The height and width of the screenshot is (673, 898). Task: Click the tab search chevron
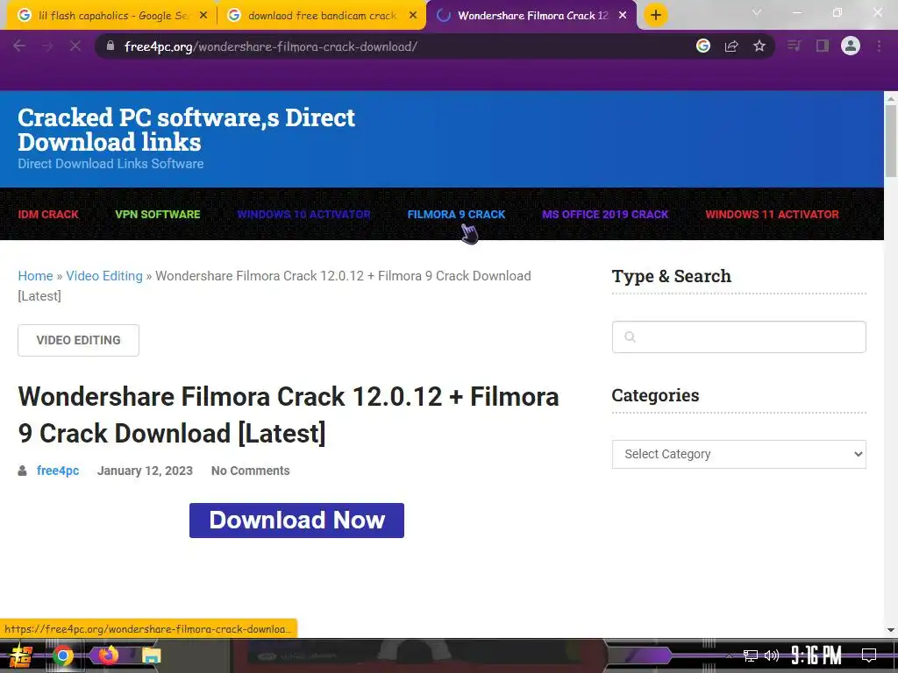point(757,12)
